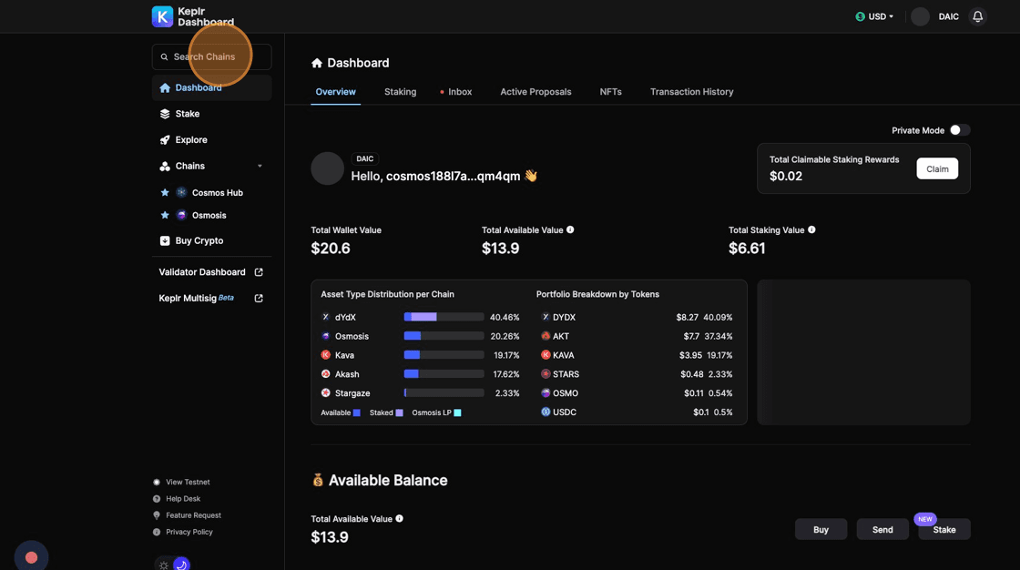This screenshot has height=570, width=1020.
Task: Open the Stake page from sidebar
Action: point(187,114)
